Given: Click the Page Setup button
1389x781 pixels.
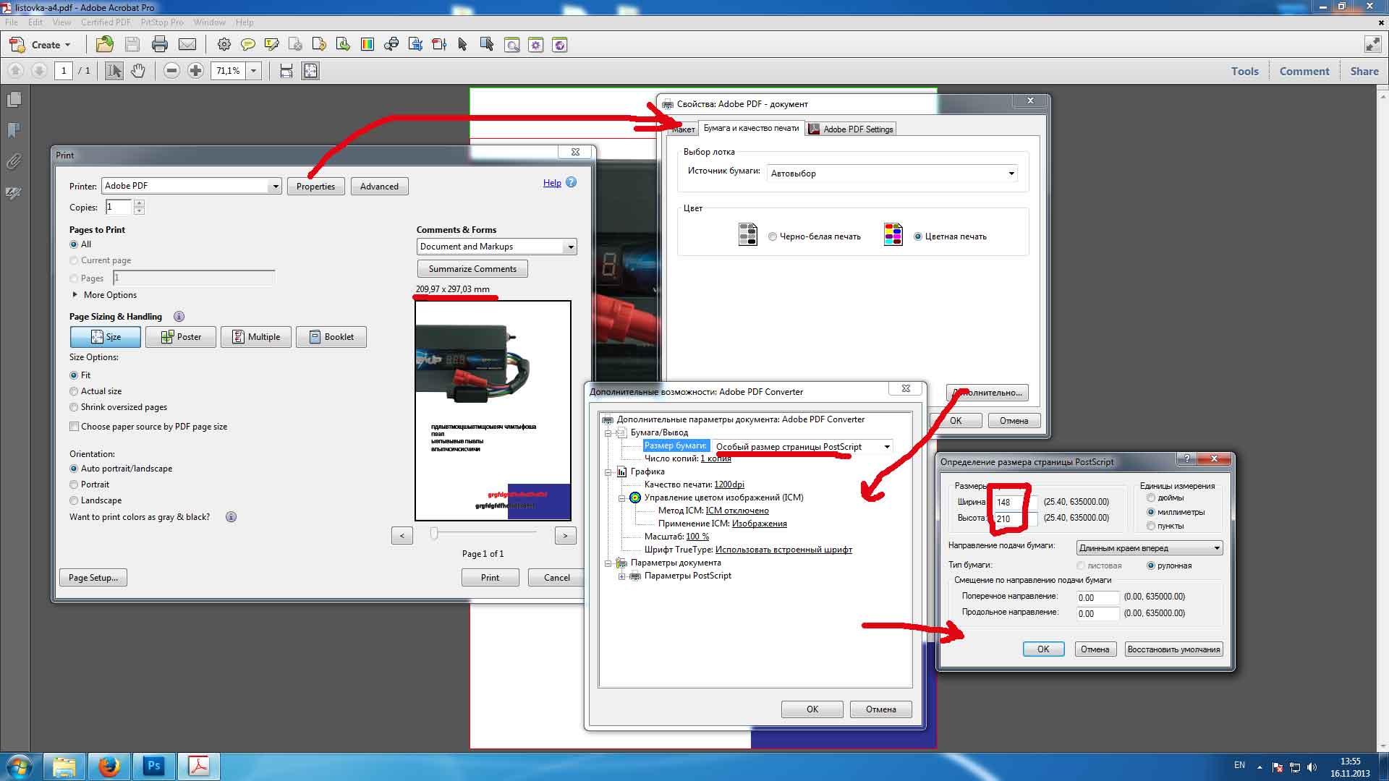Looking at the screenshot, I should (93, 577).
